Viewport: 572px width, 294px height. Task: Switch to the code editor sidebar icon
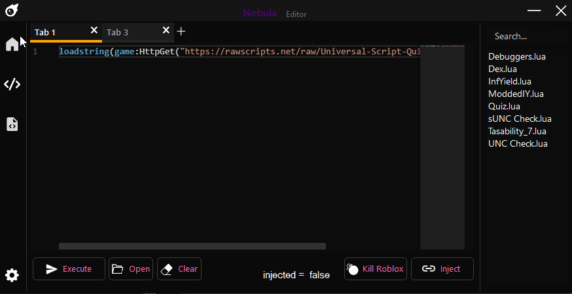12,84
